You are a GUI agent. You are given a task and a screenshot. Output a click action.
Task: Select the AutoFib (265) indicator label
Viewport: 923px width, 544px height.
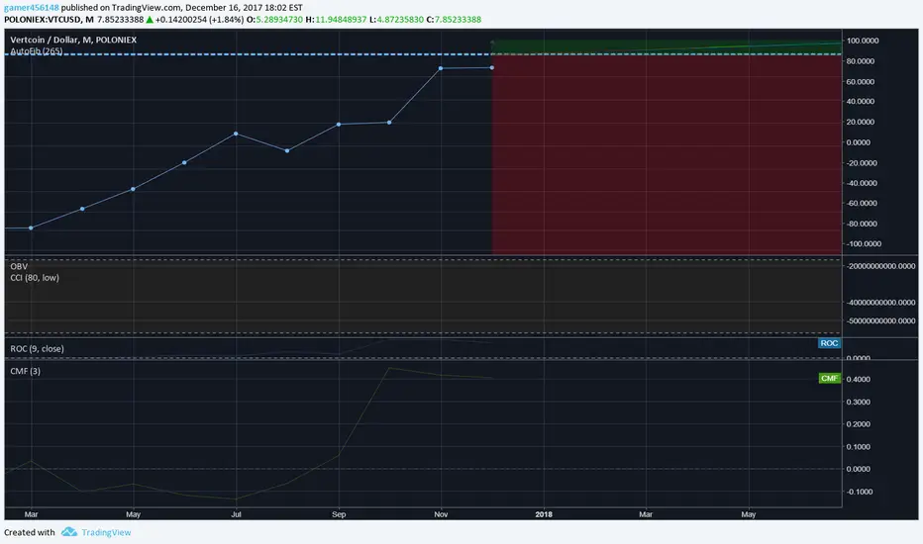37,51
